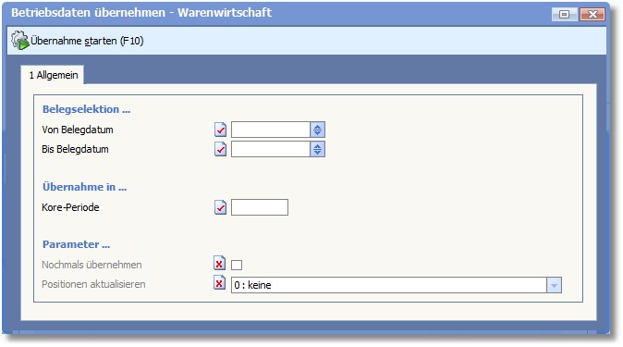
Task: Expand the Positionen aktualisieren dropdown arrow
Action: tap(554, 285)
